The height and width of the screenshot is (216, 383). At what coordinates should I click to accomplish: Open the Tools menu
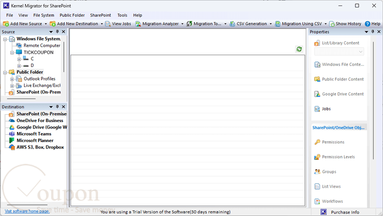click(x=122, y=15)
